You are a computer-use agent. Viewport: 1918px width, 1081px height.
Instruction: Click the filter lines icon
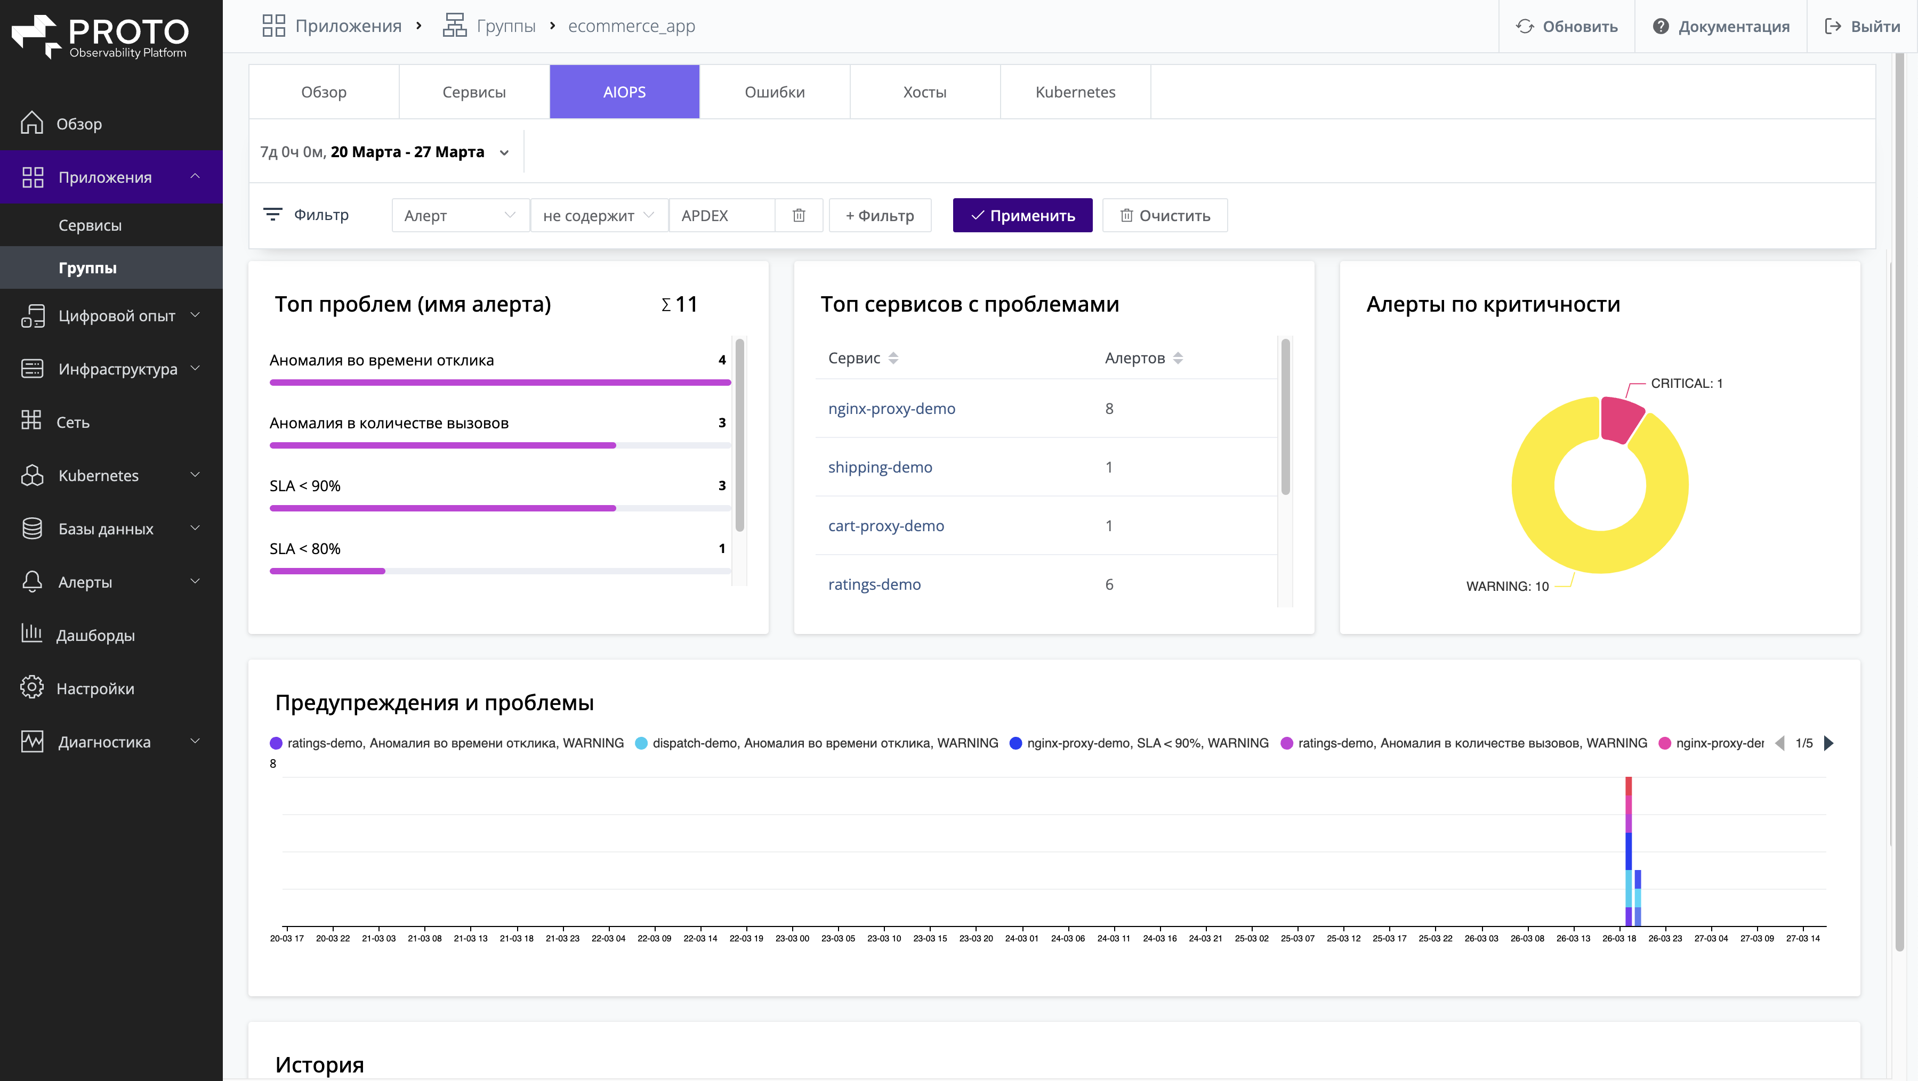point(272,214)
